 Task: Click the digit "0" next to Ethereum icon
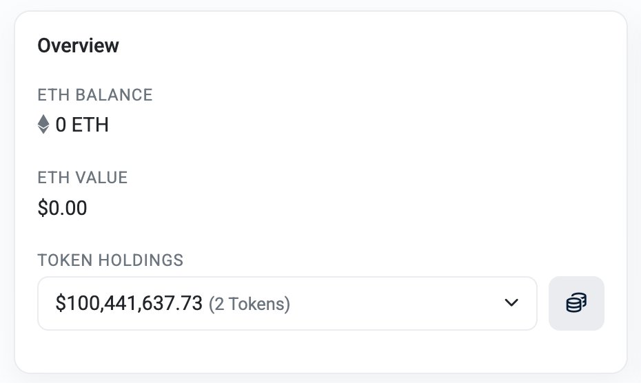61,125
